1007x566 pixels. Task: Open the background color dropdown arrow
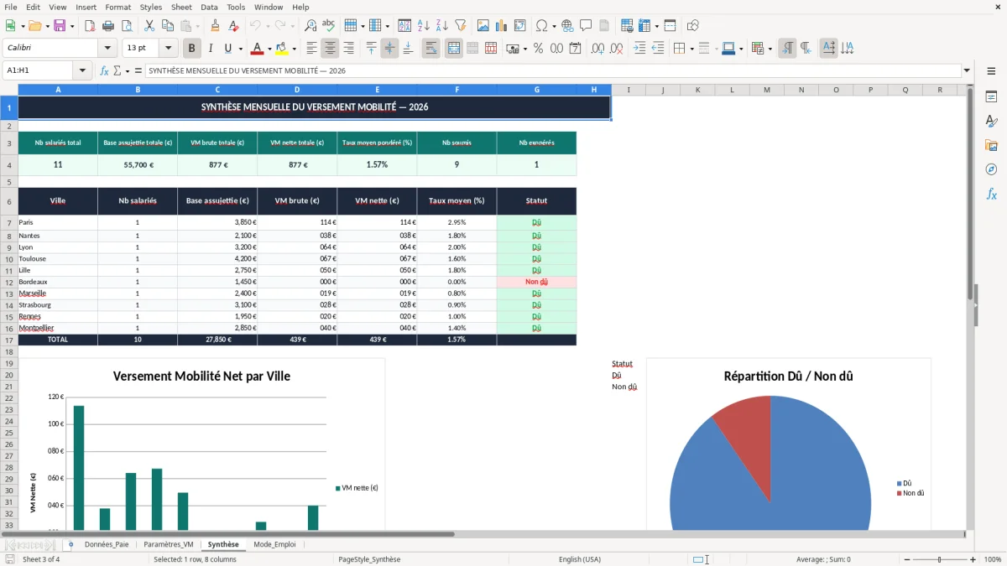tap(294, 49)
